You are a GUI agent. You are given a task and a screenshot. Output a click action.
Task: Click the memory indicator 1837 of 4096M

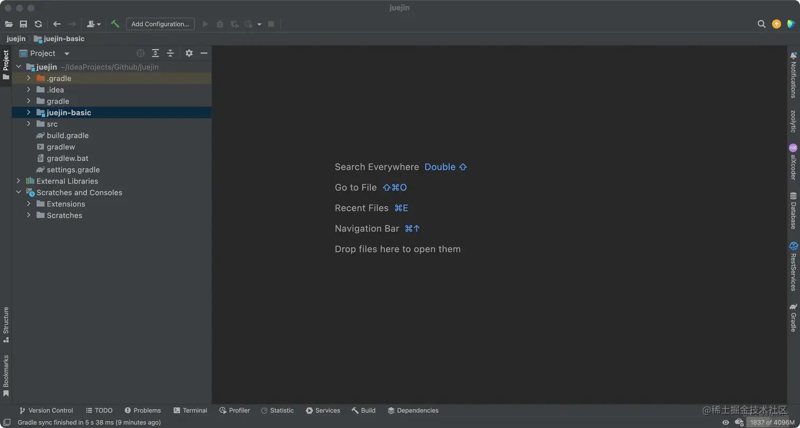(772, 422)
